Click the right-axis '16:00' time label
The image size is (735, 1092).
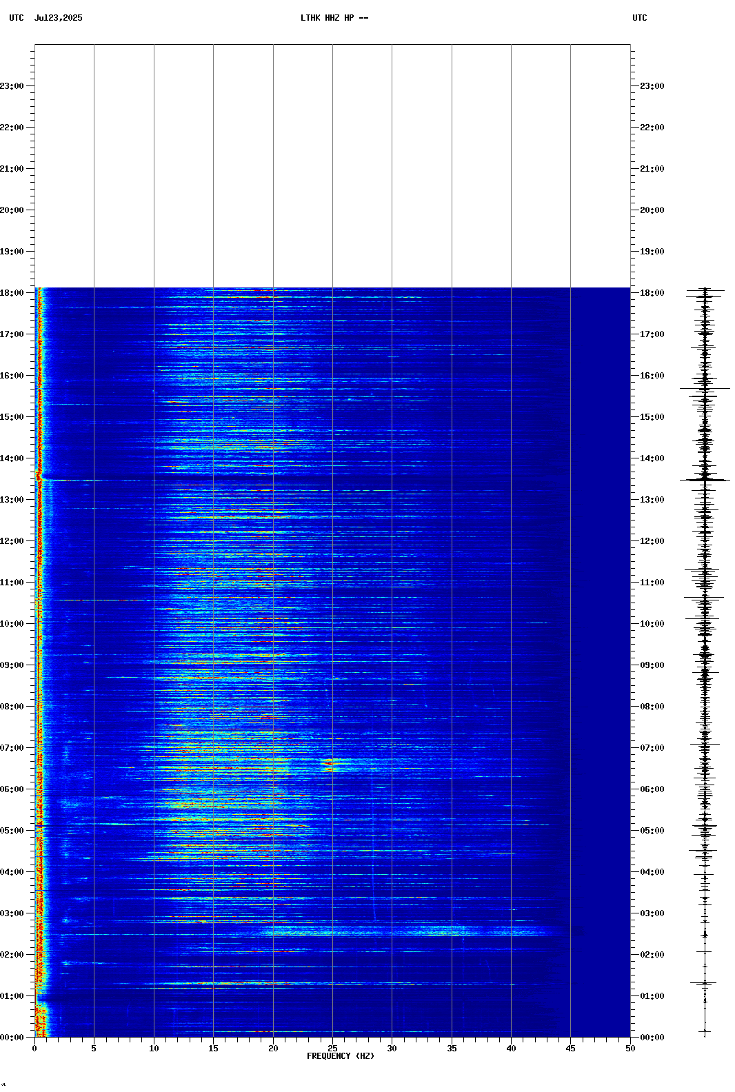[x=652, y=376]
